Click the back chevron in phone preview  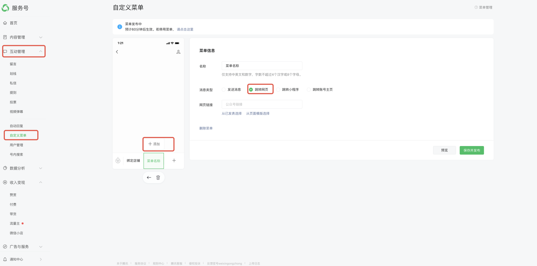117,52
